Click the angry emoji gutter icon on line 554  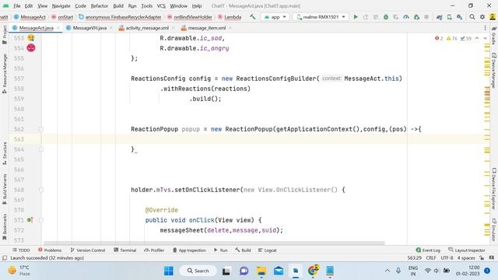pos(31,48)
